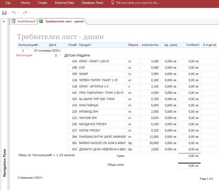Open the Redo history dropdown arrow

point(29,13)
